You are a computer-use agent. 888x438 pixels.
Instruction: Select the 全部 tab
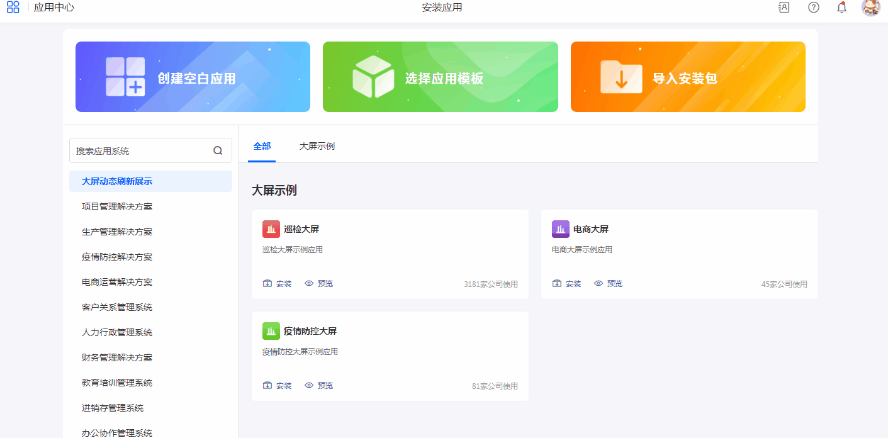[x=262, y=146]
